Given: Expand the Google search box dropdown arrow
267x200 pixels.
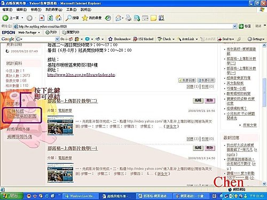Looking at the screenshot, I should click(x=57, y=39).
